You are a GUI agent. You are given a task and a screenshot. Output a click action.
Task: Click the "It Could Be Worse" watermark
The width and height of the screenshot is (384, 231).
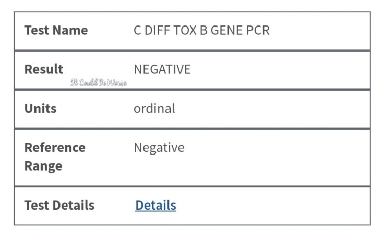coord(99,82)
